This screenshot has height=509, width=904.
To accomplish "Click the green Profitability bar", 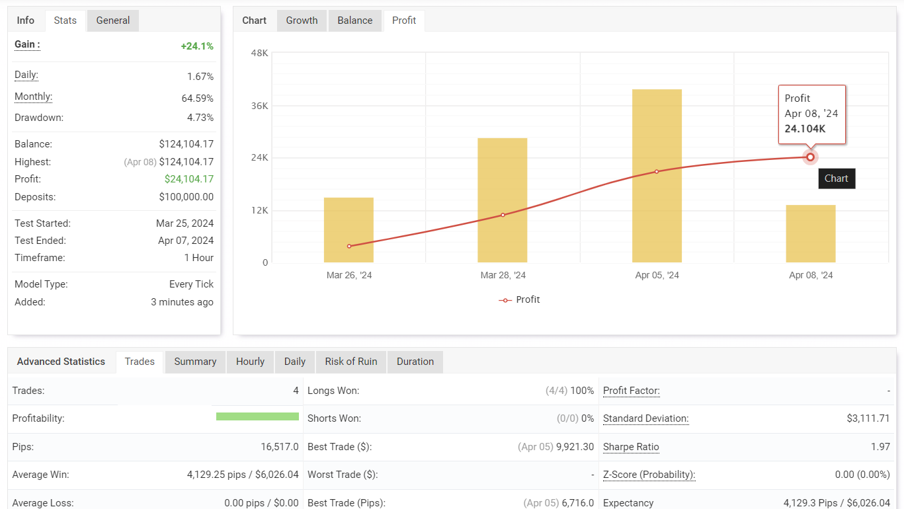I will [x=257, y=416].
